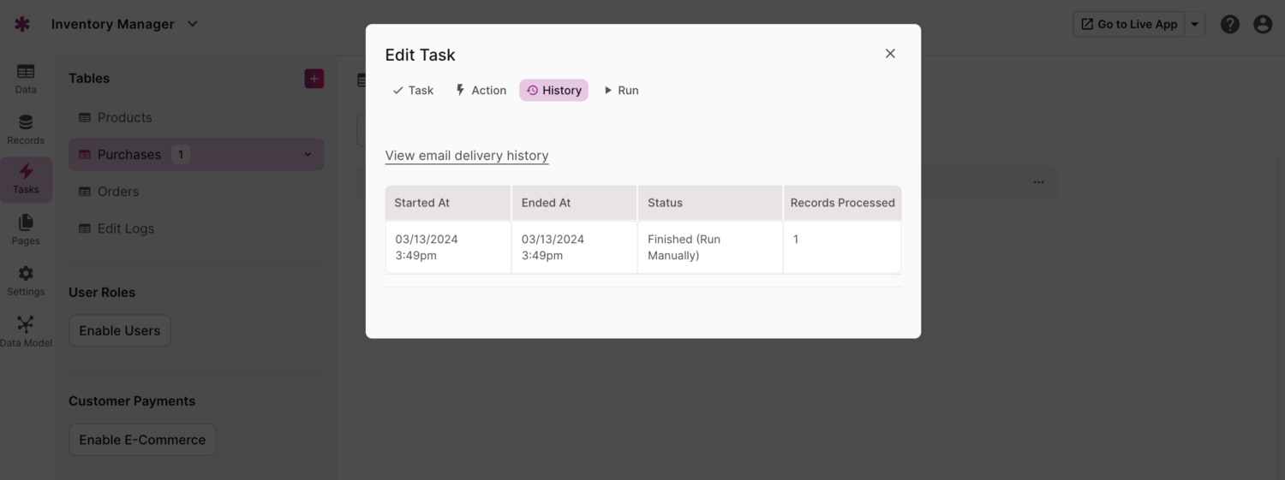
Task: Open the Data section in sidebar
Action: point(26,79)
